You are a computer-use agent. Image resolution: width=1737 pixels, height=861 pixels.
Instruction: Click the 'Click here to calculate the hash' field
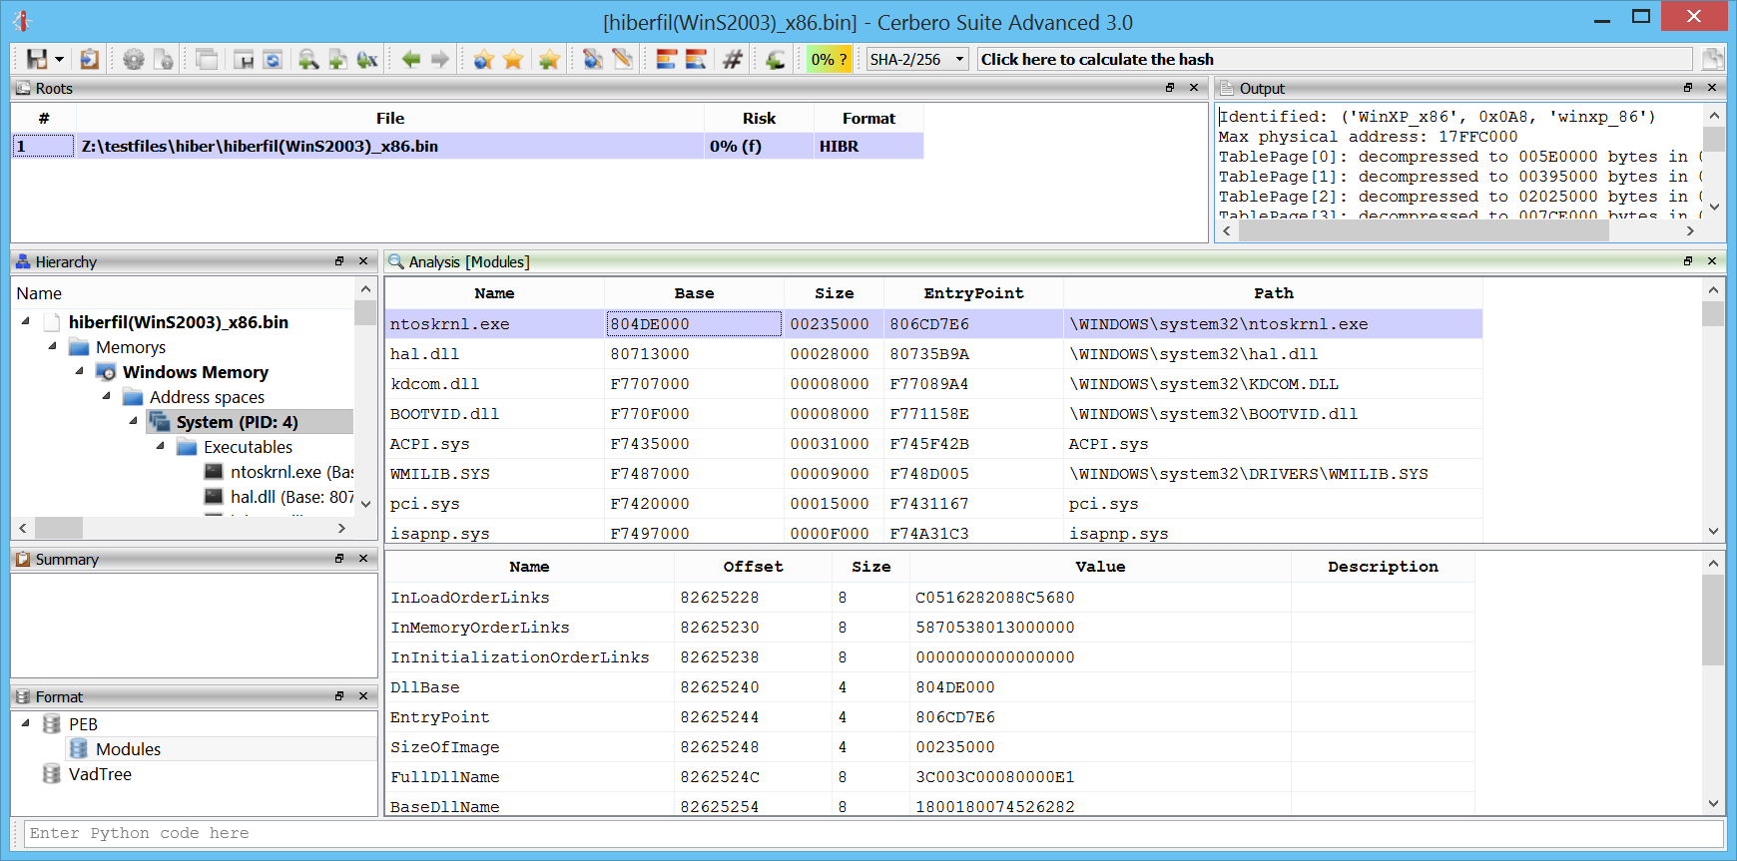[x=1335, y=59]
